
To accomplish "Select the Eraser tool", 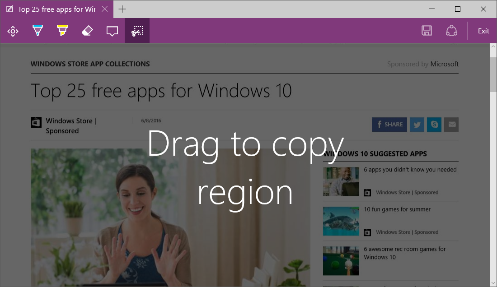I will (87, 31).
